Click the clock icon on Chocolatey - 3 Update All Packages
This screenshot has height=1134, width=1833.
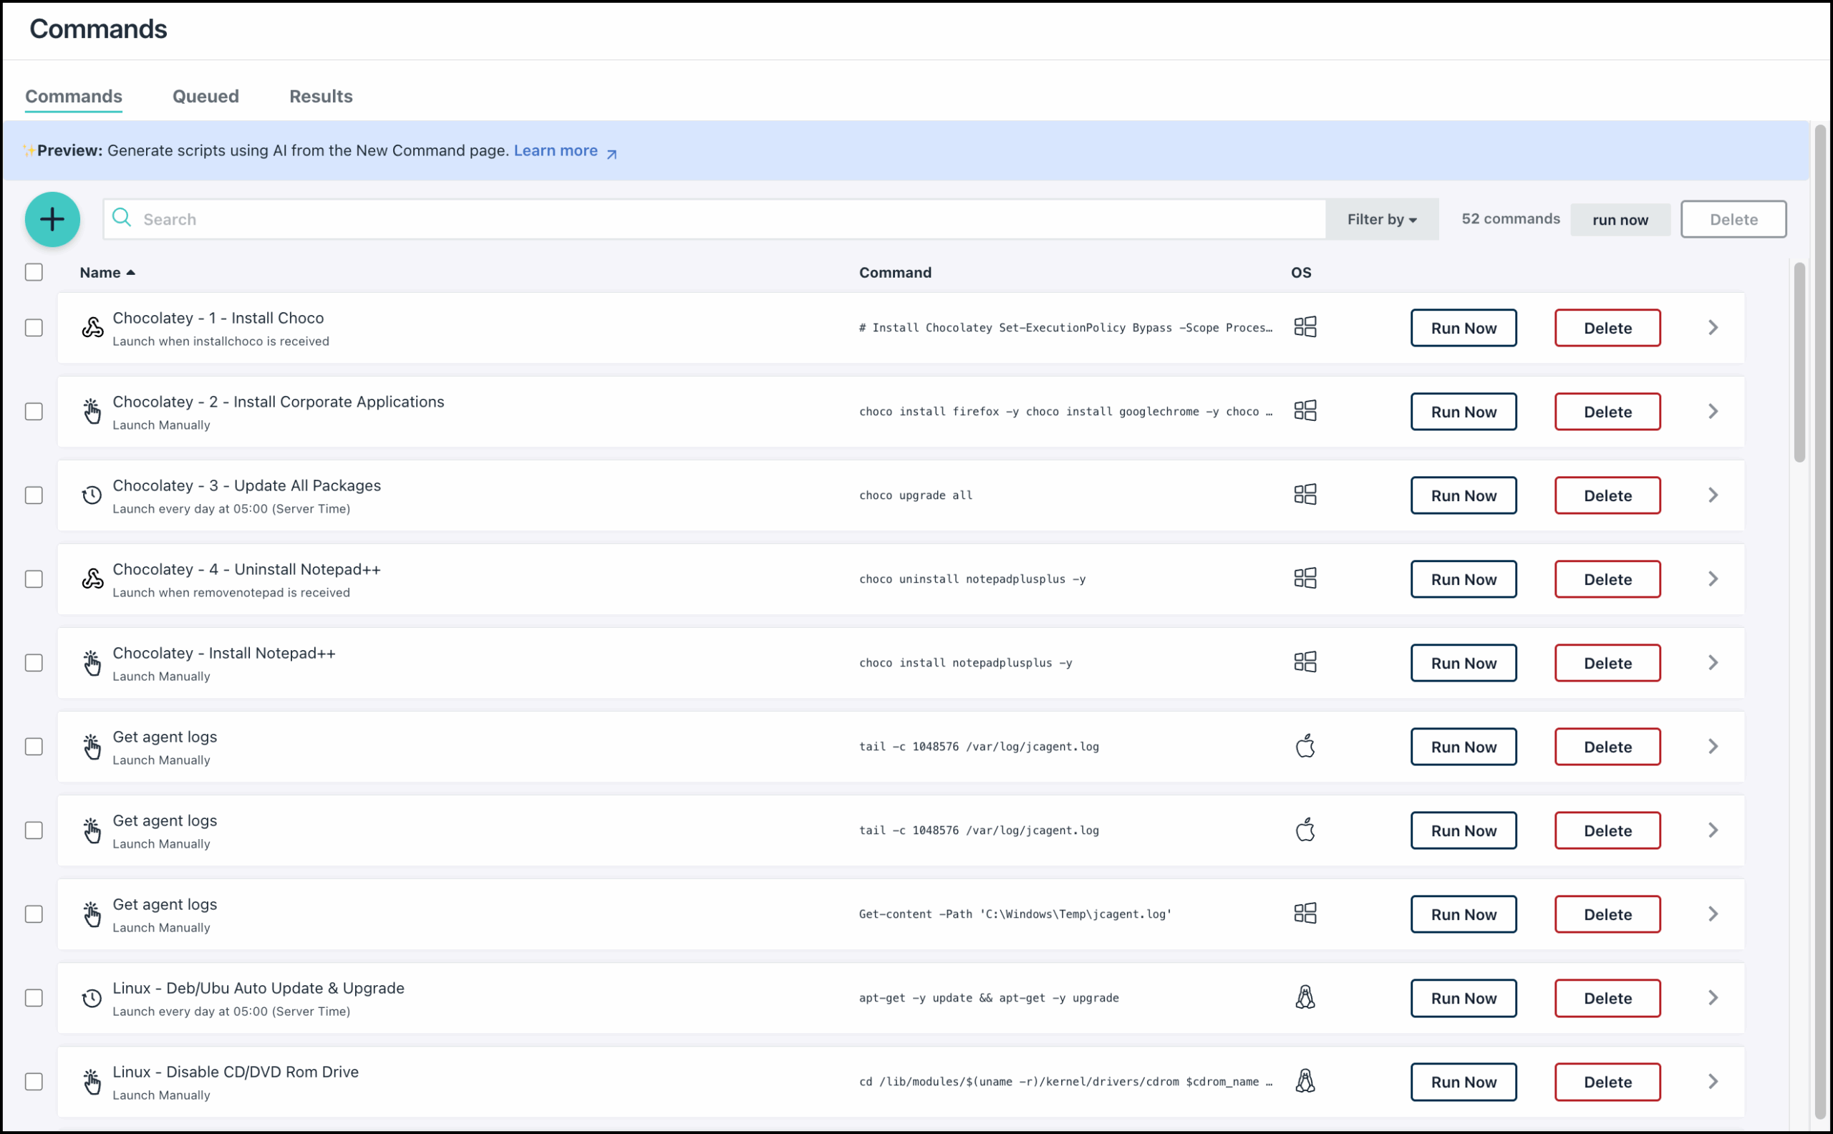coord(92,495)
